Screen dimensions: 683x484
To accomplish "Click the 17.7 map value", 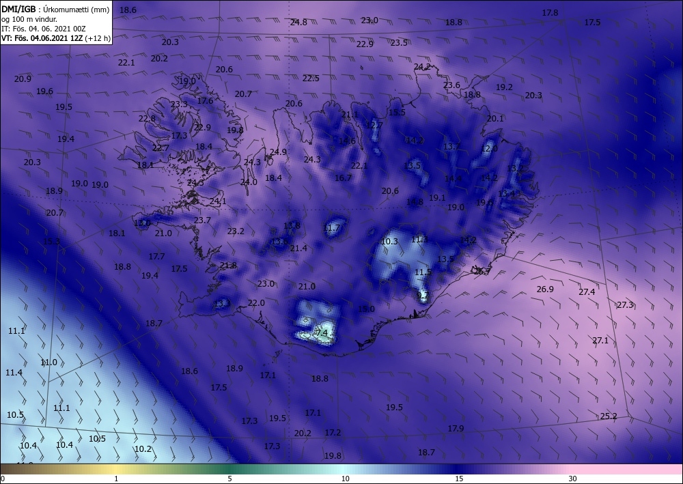I will [x=157, y=257].
